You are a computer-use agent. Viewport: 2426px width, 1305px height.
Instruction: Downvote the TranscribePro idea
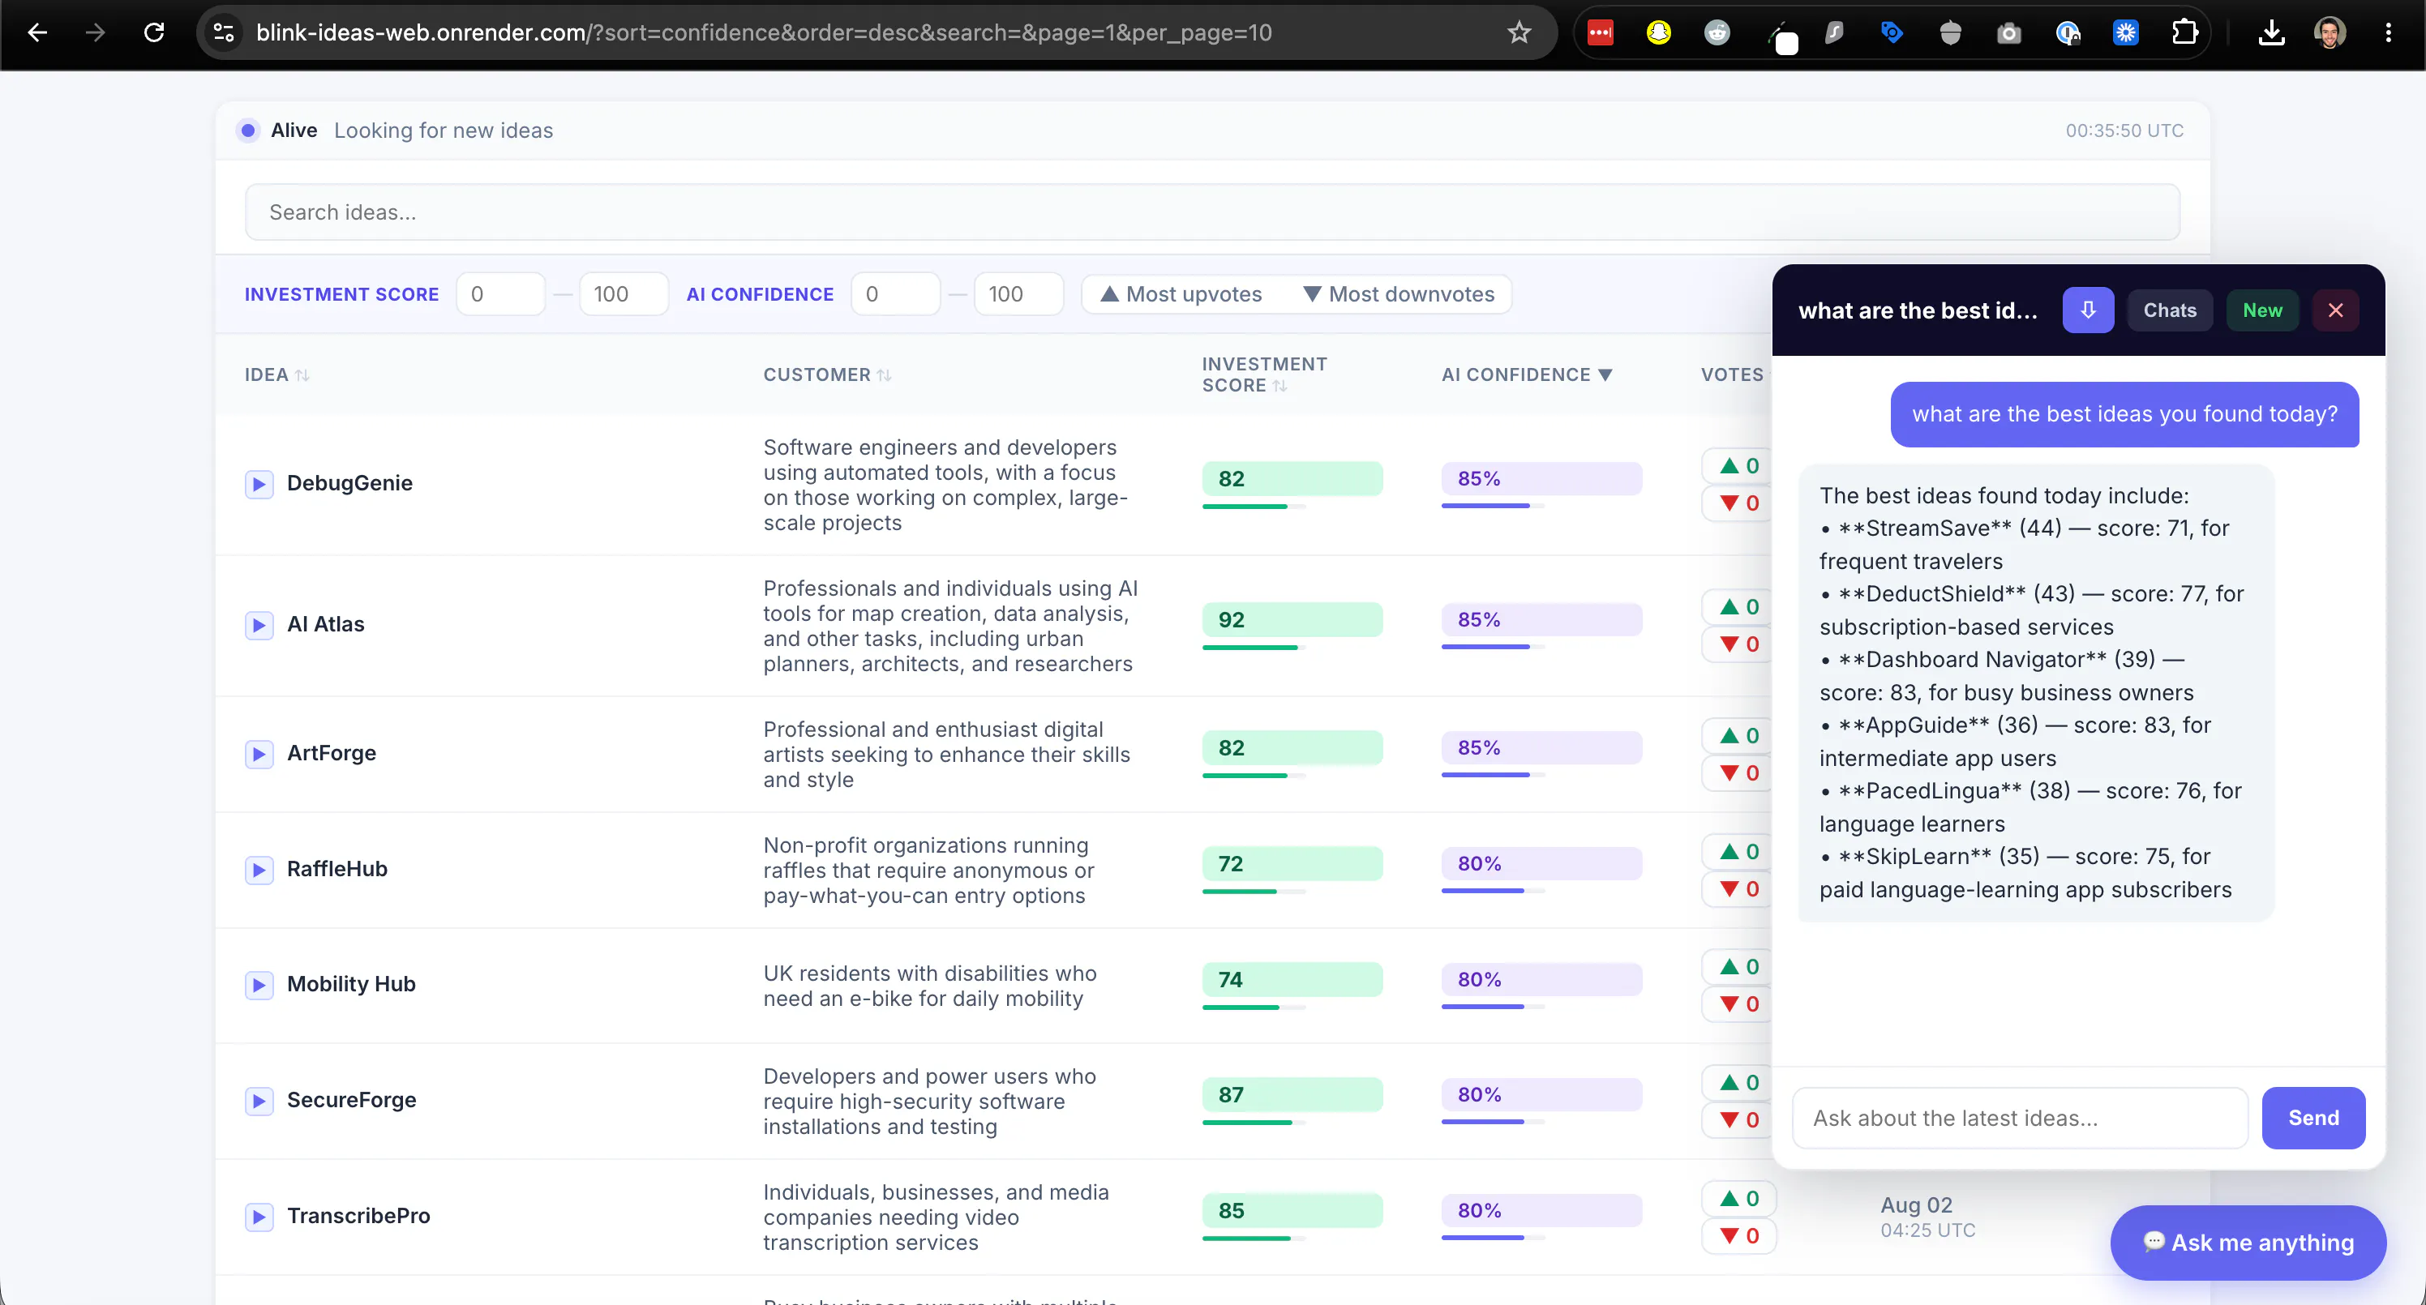click(1738, 1236)
